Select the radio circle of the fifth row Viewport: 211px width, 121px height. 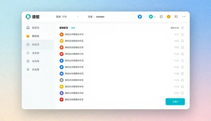coord(182,60)
